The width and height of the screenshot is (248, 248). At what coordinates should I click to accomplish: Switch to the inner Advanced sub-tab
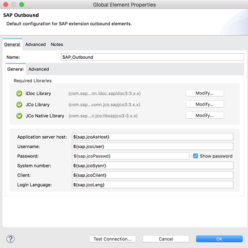[39, 69]
